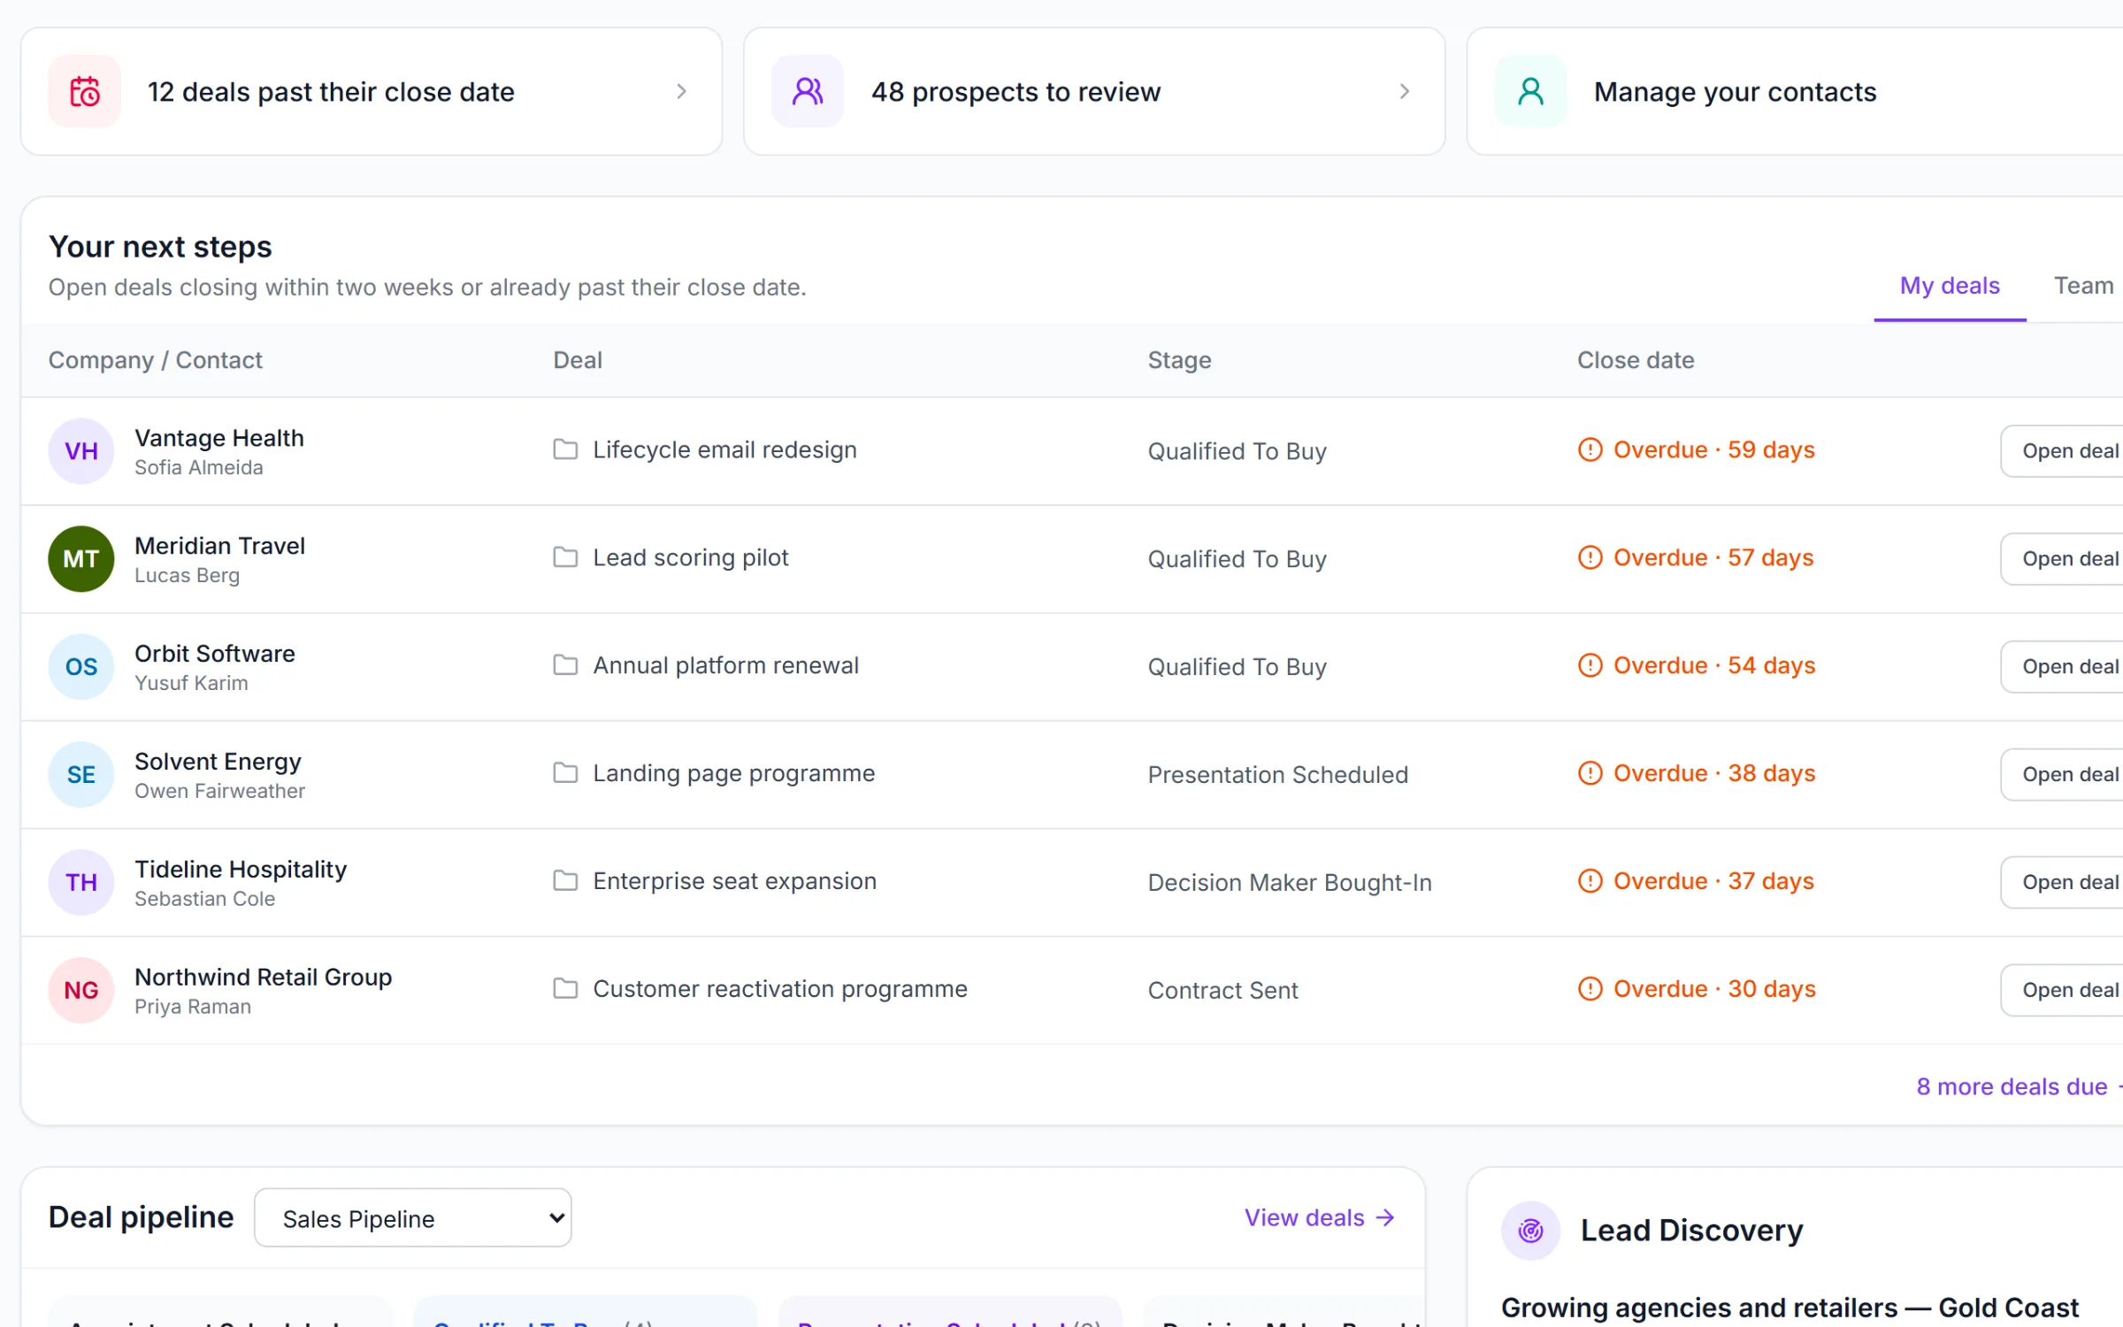Click the Priya Raman contact name
Viewport: 2123px width, 1327px height.
tap(193, 1007)
